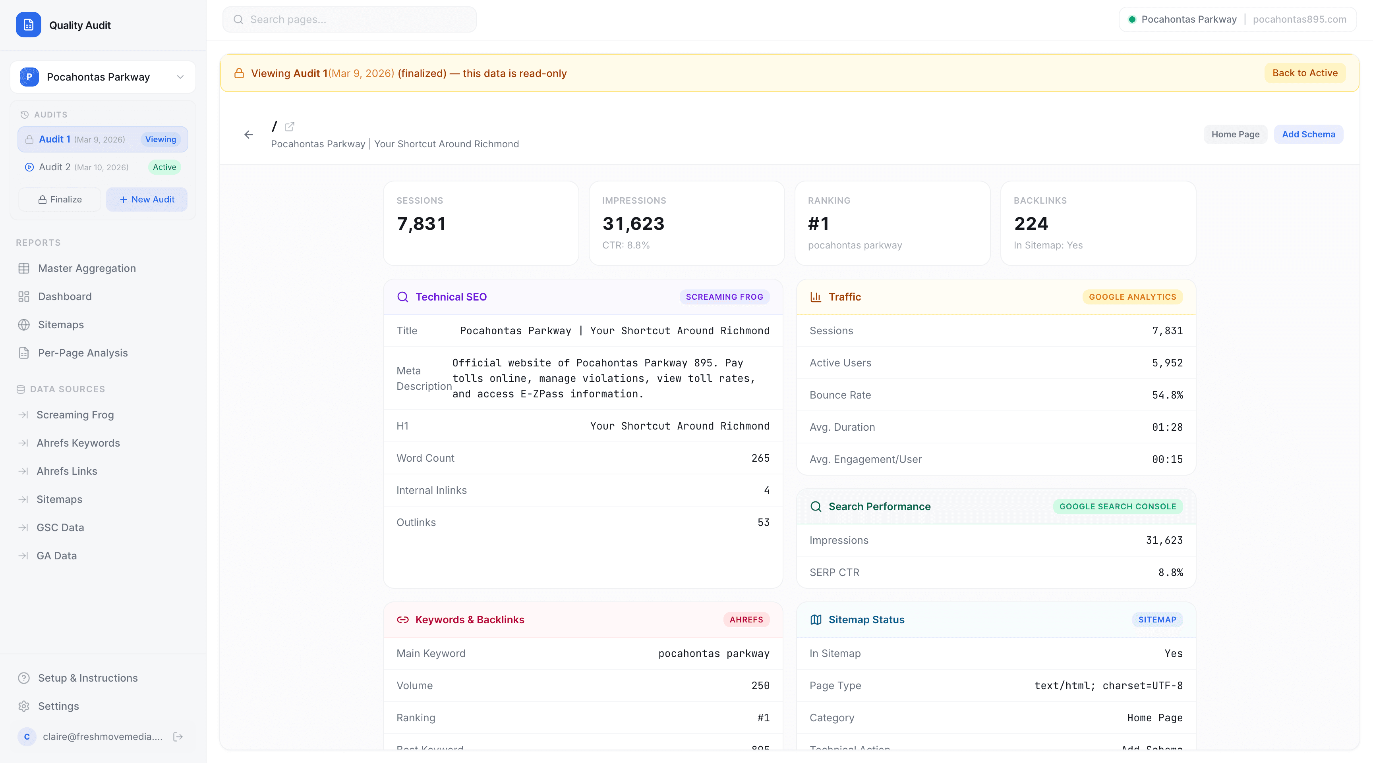Screen dimensions: 1373x763
Task: Click the Backlinks stat card
Action: pos(1098,223)
